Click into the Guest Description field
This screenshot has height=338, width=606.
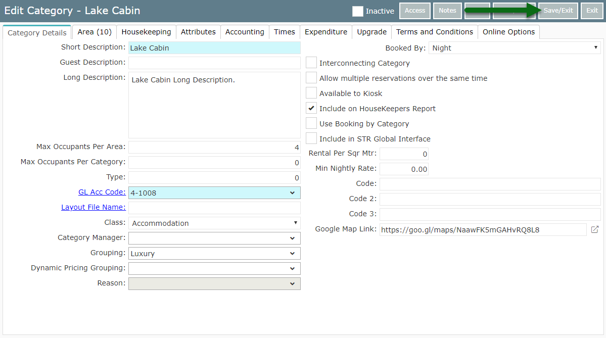click(x=214, y=63)
